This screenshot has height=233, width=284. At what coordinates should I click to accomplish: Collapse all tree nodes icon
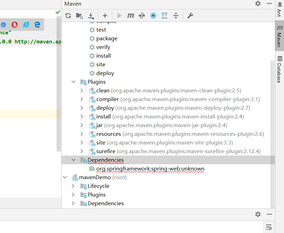pyautogui.click(x=176, y=16)
